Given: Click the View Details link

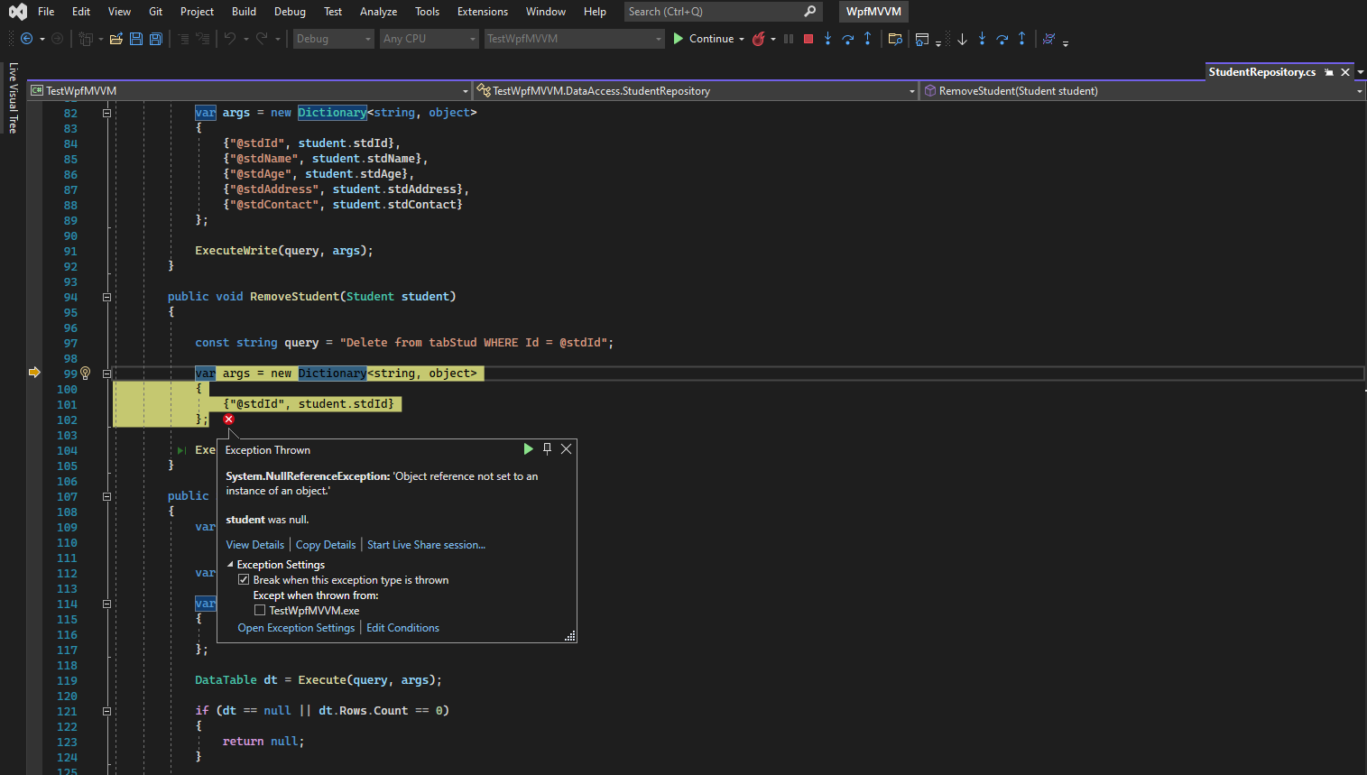Looking at the screenshot, I should pyautogui.click(x=254, y=545).
